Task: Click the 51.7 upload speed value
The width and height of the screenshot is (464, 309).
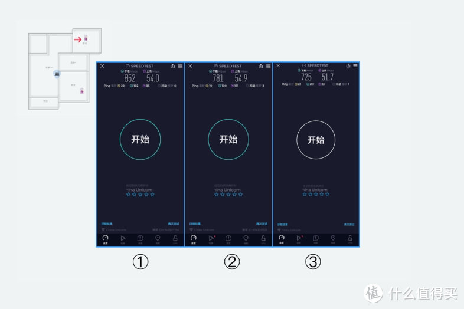Action: [328, 77]
